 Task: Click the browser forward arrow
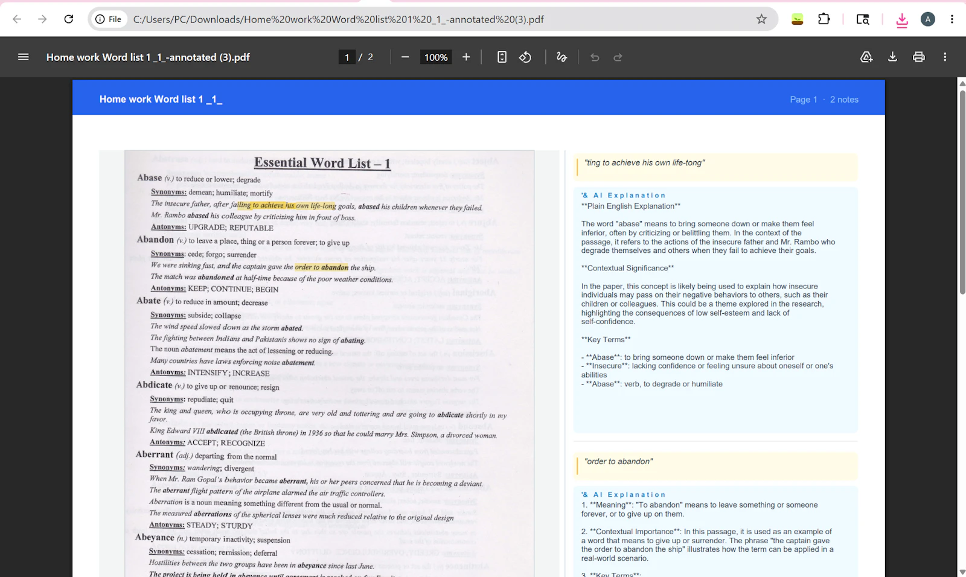point(42,19)
